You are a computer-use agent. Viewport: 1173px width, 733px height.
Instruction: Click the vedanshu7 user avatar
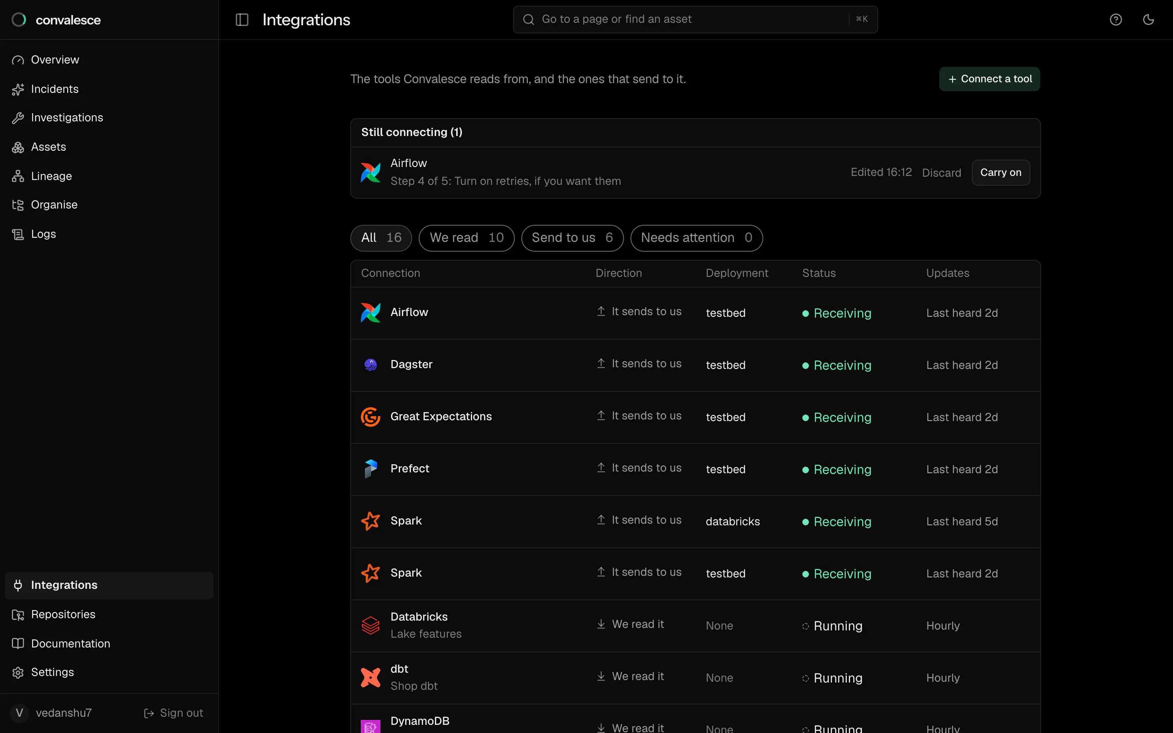pyautogui.click(x=20, y=713)
